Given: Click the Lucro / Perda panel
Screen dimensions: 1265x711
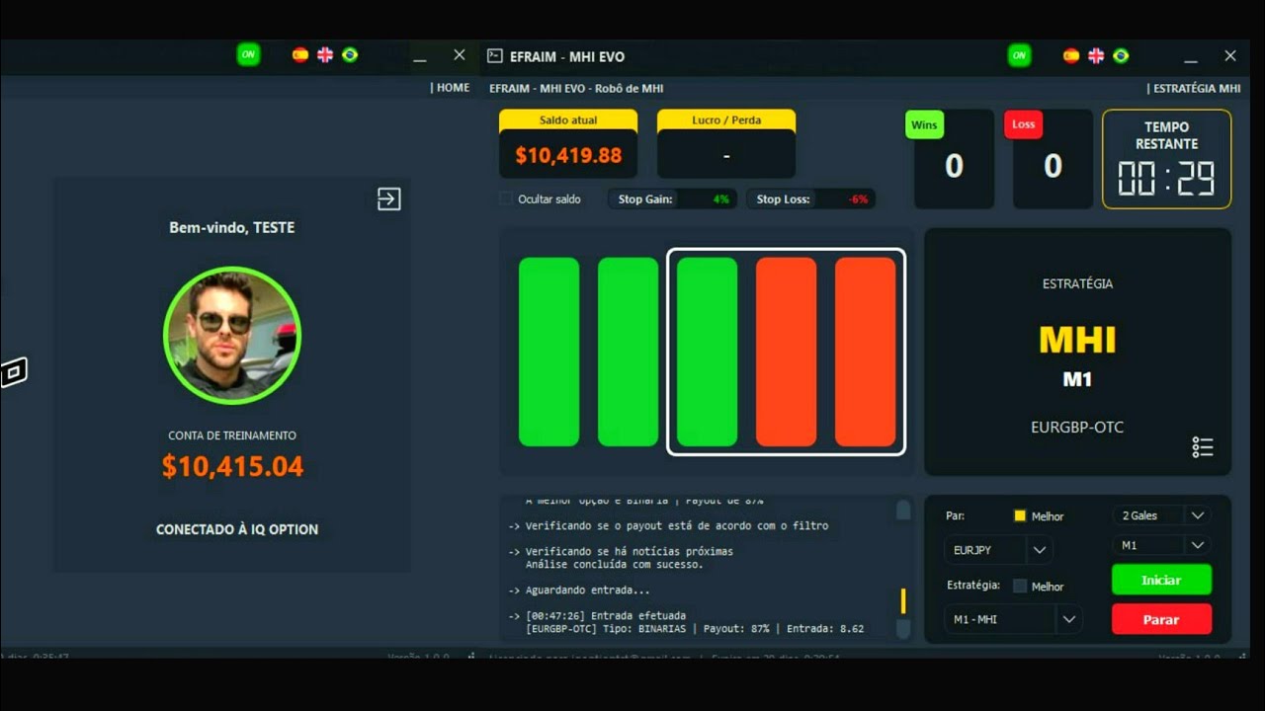Looking at the screenshot, I should pos(726,144).
